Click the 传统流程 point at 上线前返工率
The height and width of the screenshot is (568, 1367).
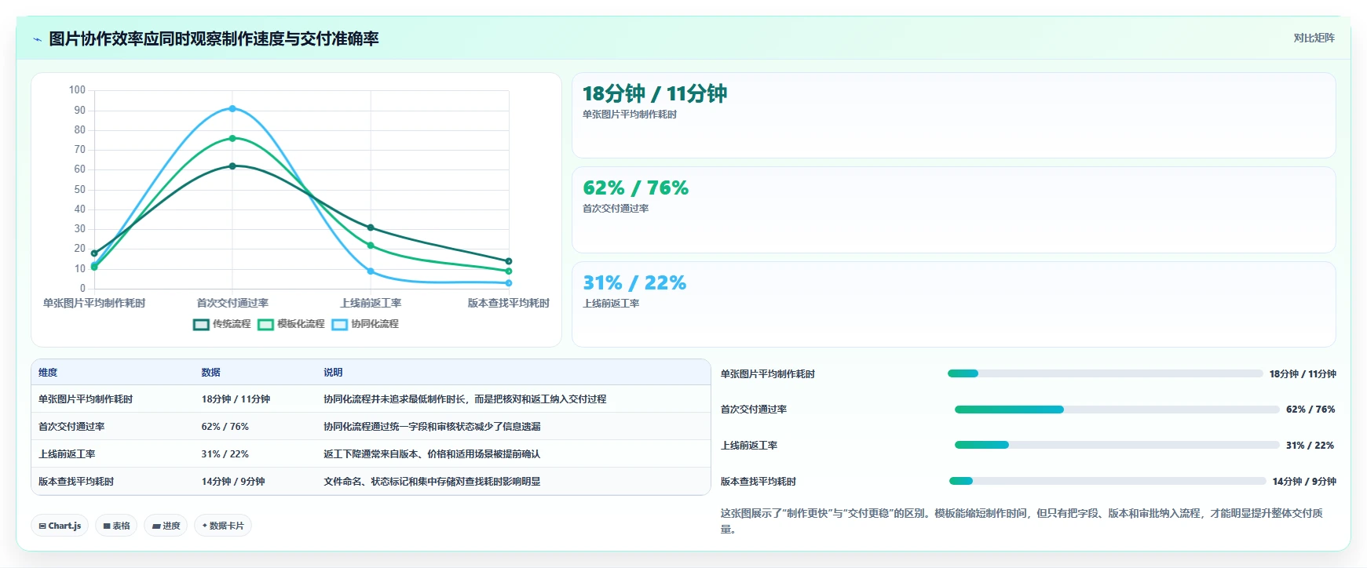tap(371, 228)
